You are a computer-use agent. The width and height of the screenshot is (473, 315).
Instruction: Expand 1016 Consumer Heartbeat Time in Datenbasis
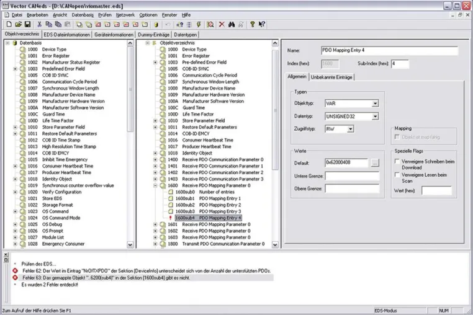[15, 166]
